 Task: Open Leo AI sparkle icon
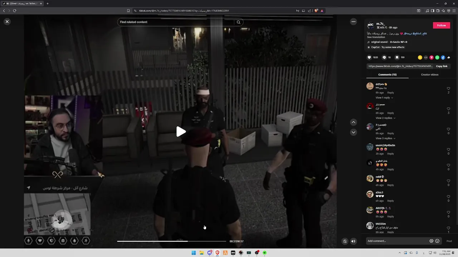point(443,11)
